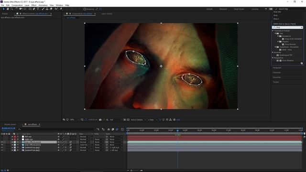The image size is (306, 172).
Task: Toggle shy switch on left eye layer
Action: [58, 137]
